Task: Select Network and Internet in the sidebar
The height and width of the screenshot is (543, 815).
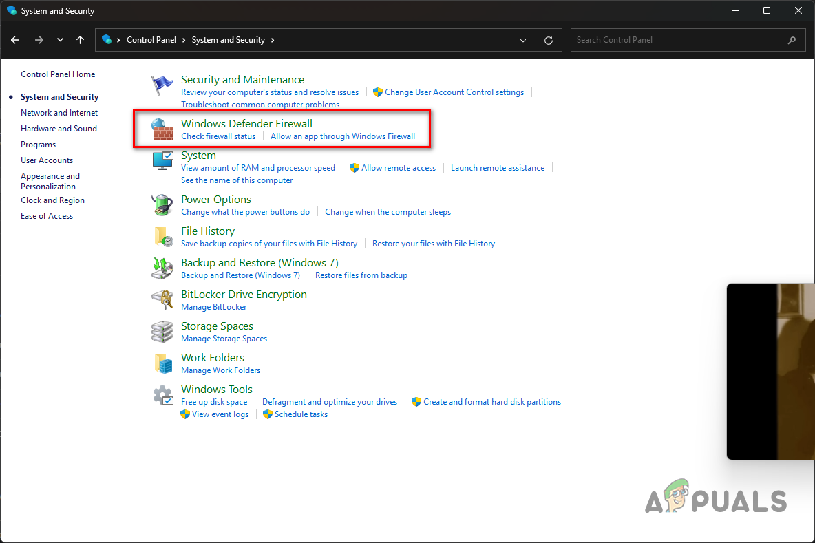Action: 59,112
